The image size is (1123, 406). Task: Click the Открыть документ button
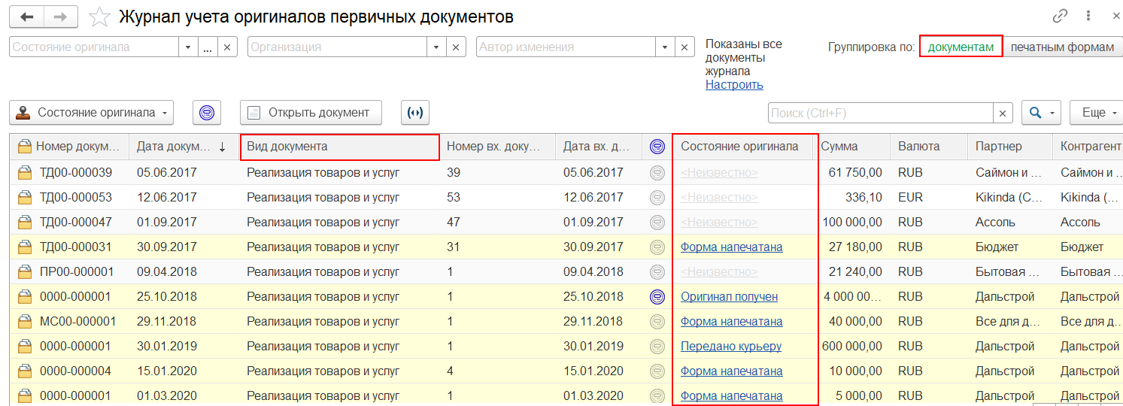point(311,113)
